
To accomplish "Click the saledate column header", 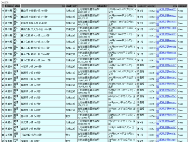I will tap(152, 6).
